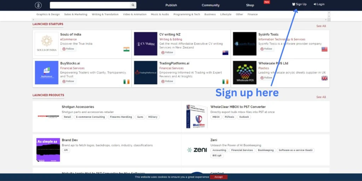The height and width of the screenshot is (181, 362).
Task: Accept the cookies notice
Action: tap(218, 177)
